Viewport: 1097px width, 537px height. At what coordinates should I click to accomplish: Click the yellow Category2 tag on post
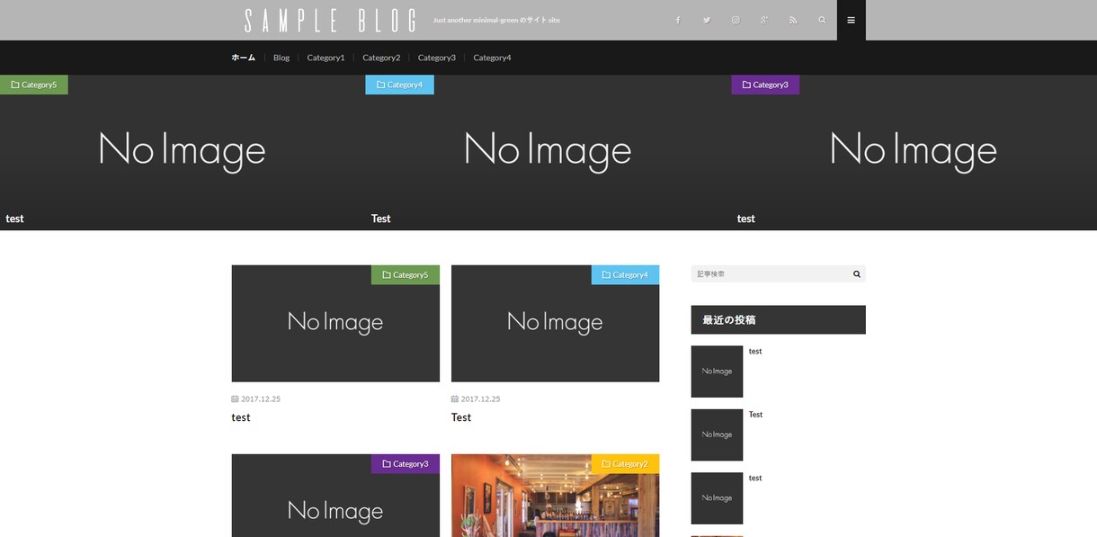(625, 464)
